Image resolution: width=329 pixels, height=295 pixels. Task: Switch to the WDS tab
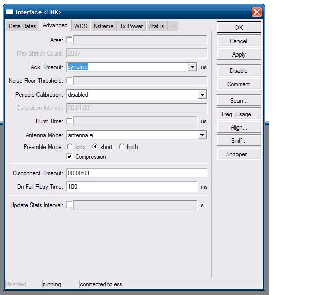coord(81,26)
